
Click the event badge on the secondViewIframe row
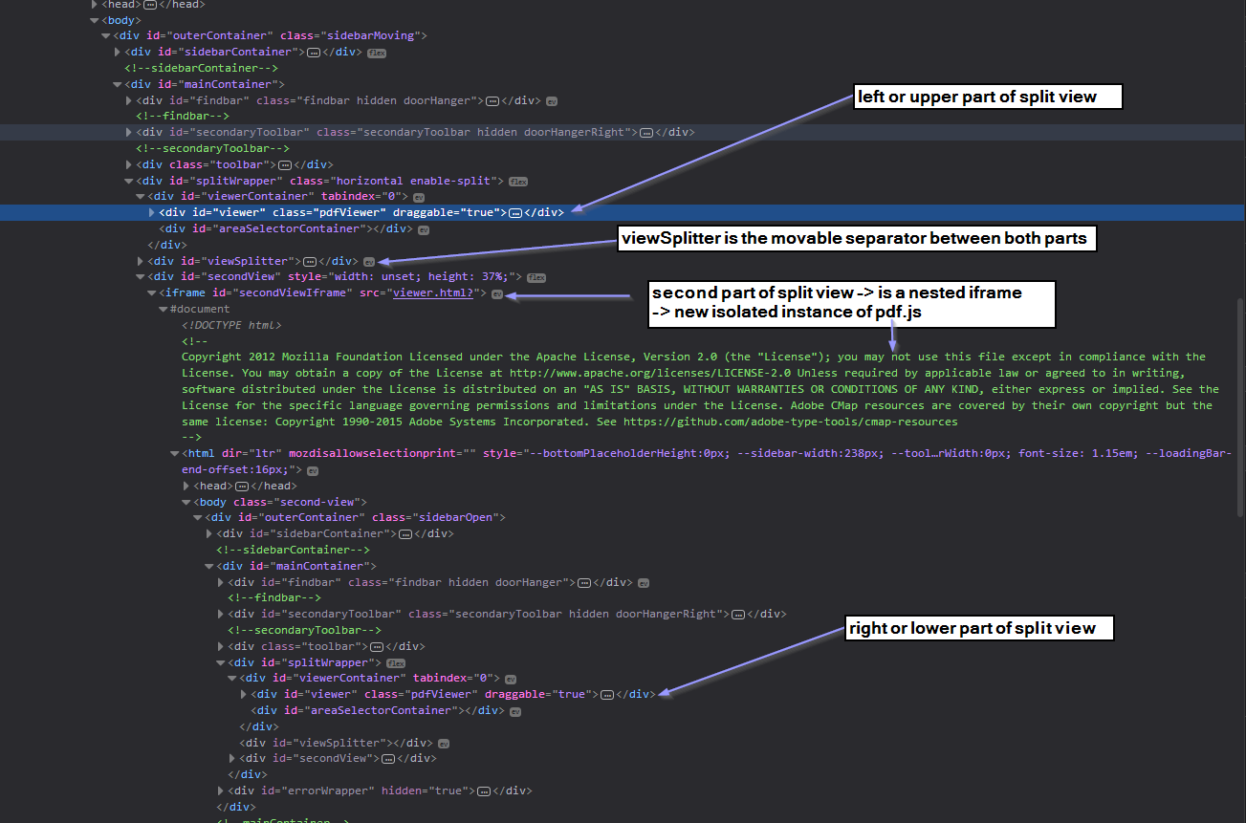[496, 293]
